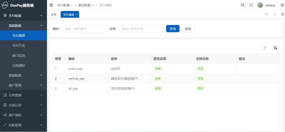Image resolution: width=285 pixels, height=132 pixels.
Task: Refresh current tab with the reload icon
Action: click(x=267, y=14)
